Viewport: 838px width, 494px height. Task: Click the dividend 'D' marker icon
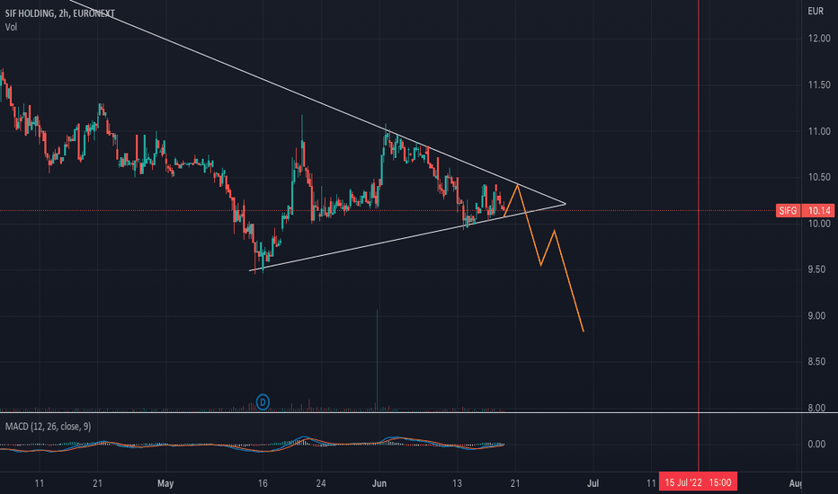[263, 401]
